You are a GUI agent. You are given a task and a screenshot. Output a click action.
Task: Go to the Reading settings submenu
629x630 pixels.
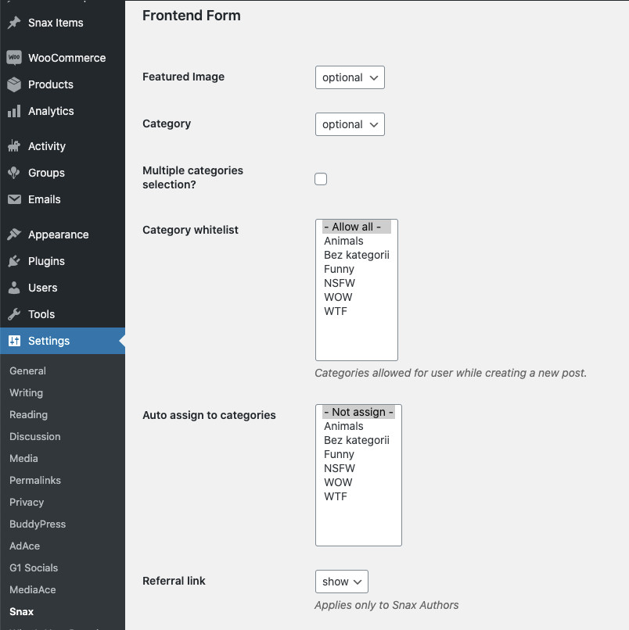[x=28, y=414]
